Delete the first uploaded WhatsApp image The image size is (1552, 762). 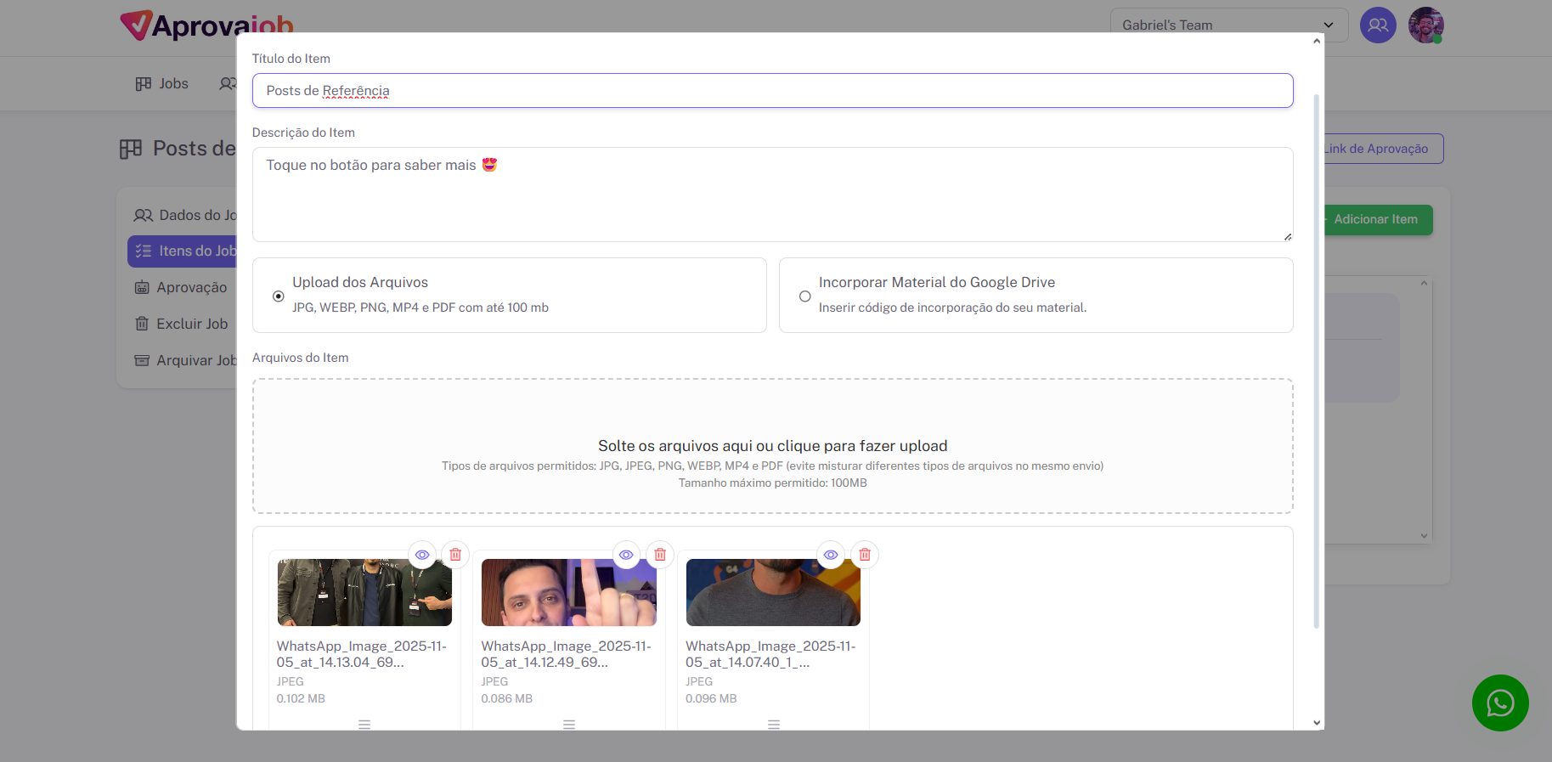[x=455, y=555]
